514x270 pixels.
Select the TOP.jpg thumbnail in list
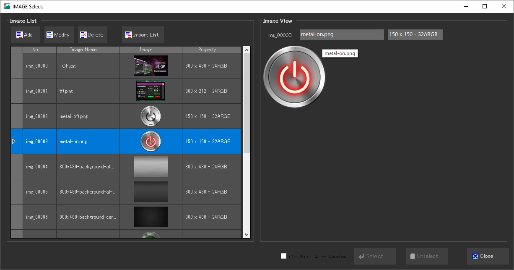coord(151,66)
